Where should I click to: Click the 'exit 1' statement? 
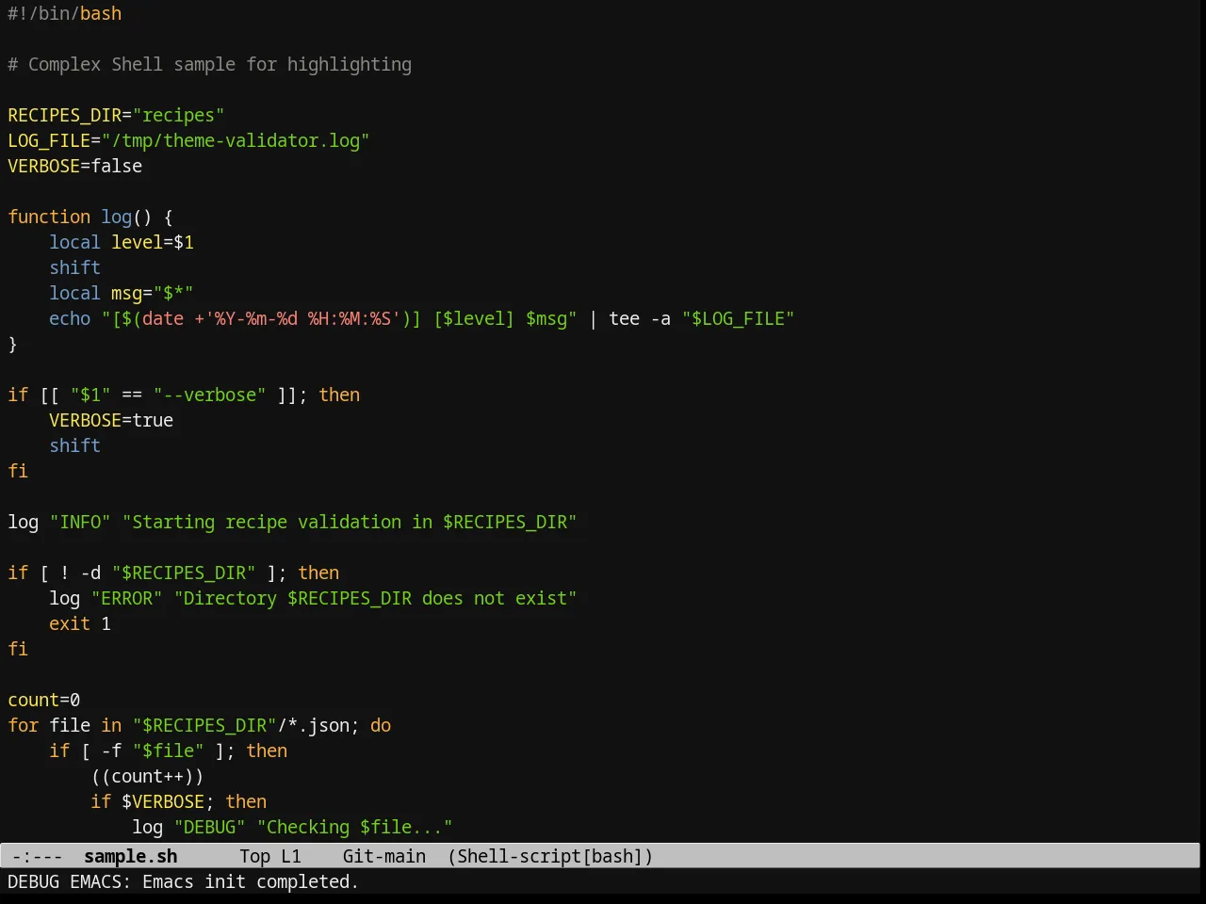coord(80,623)
